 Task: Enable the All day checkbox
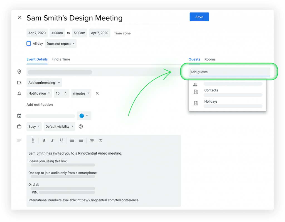[29, 44]
